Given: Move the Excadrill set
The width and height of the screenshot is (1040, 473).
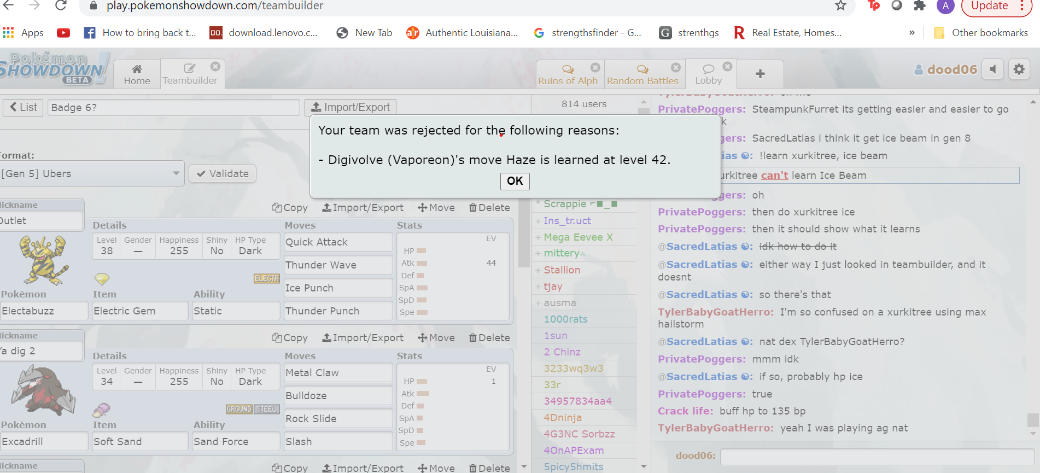Looking at the screenshot, I should click(436, 338).
